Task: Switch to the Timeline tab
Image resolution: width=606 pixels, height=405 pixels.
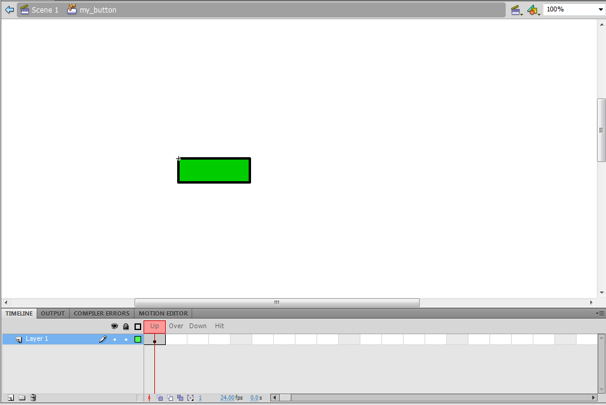Action: coord(19,313)
